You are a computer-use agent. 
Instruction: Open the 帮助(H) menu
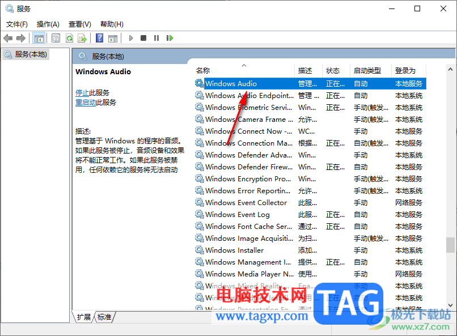tap(112, 24)
